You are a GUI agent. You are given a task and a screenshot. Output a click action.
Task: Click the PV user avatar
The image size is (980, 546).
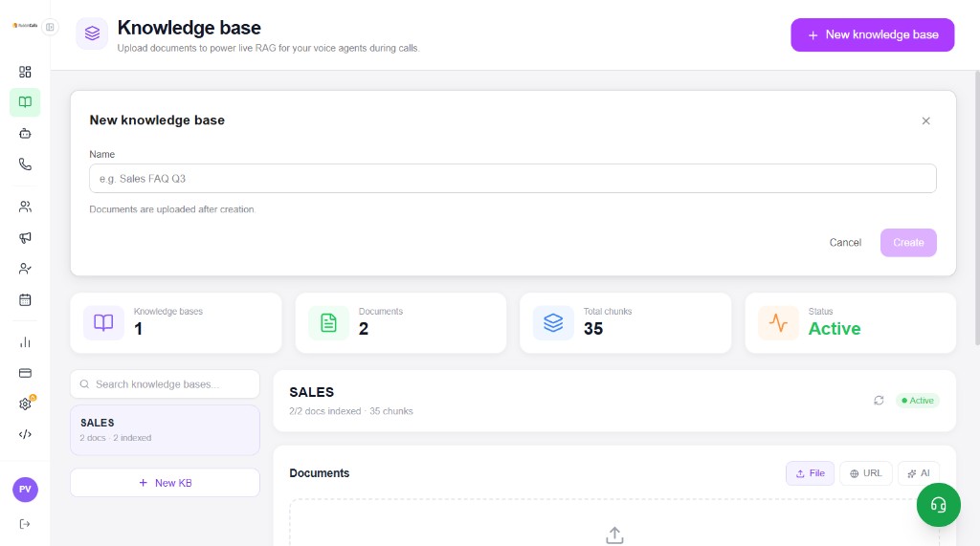click(x=25, y=490)
